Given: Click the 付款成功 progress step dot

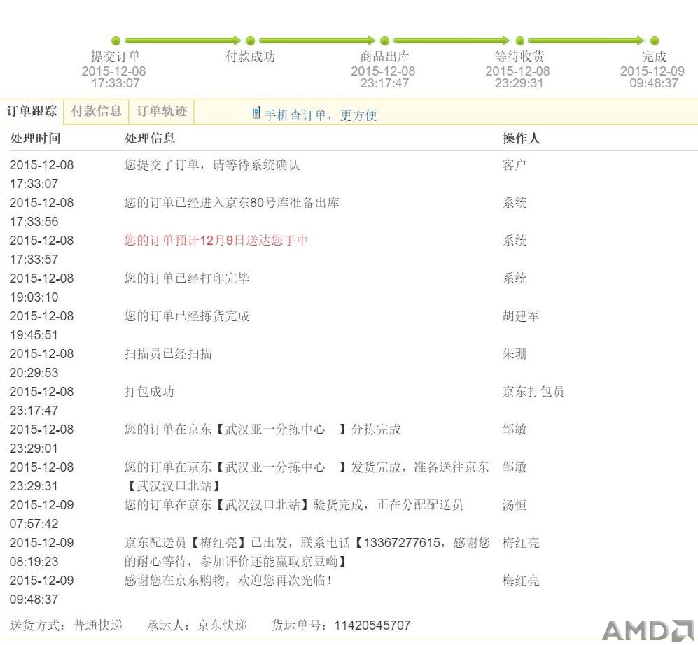Looking at the screenshot, I should pyautogui.click(x=250, y=41).
